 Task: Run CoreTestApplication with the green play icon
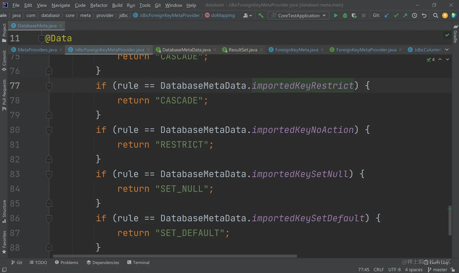tap(335, 16)
